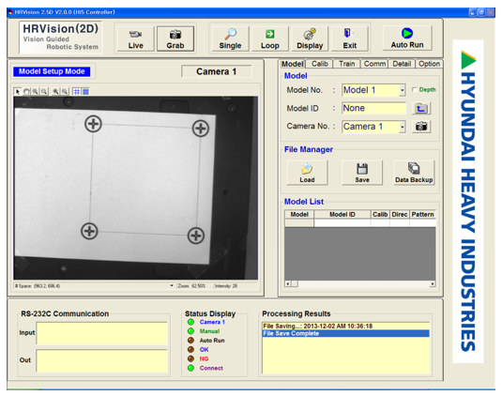Image resolution: width=502 pixels, height=396 pixels.
Task: Switch to the Calib tab
Action: point(320,64)
